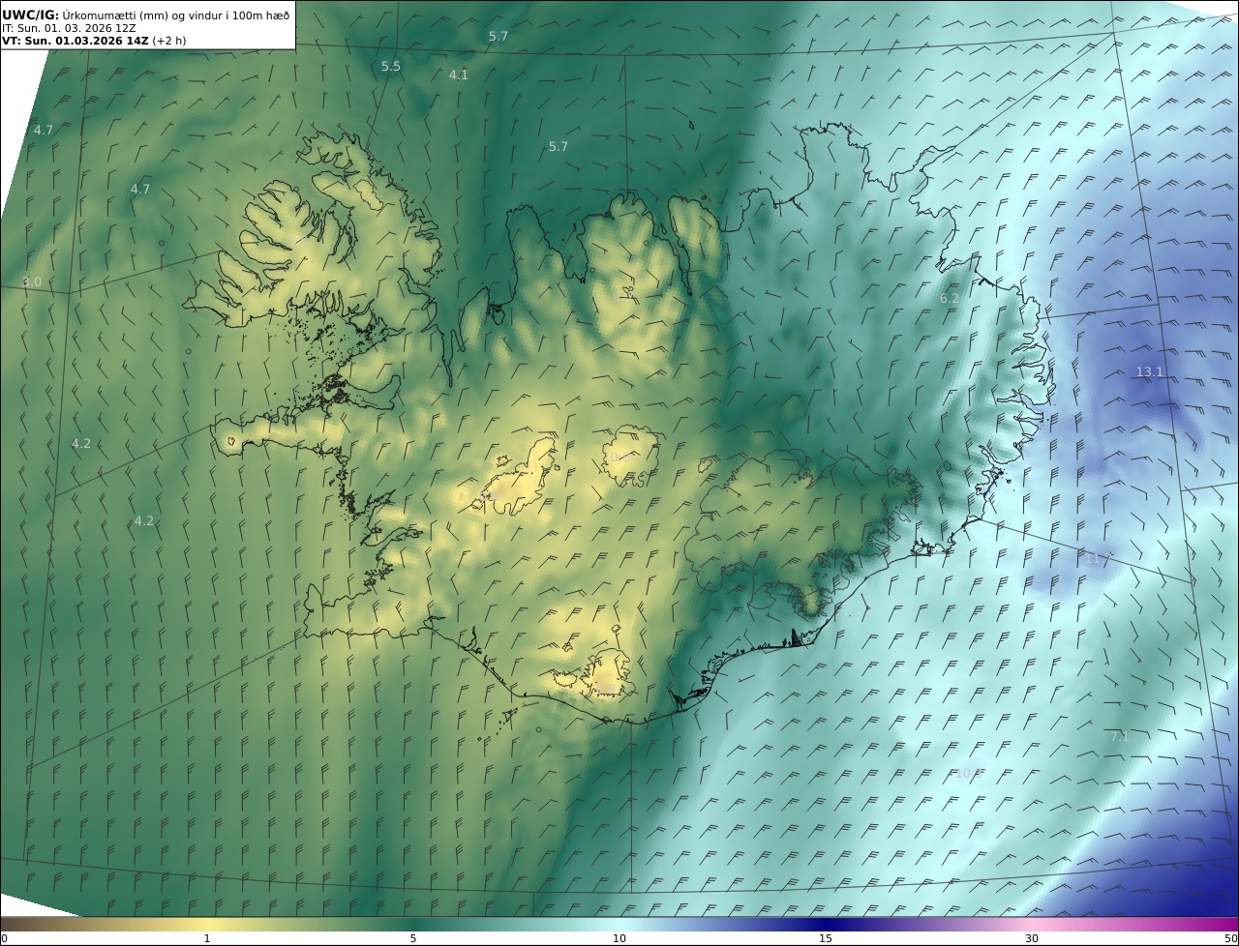Image resolution: width=1239 pixels, height=946 pixels.
Task: Click the 7.1 value label on the map
Action: [x=1120, y=737]
